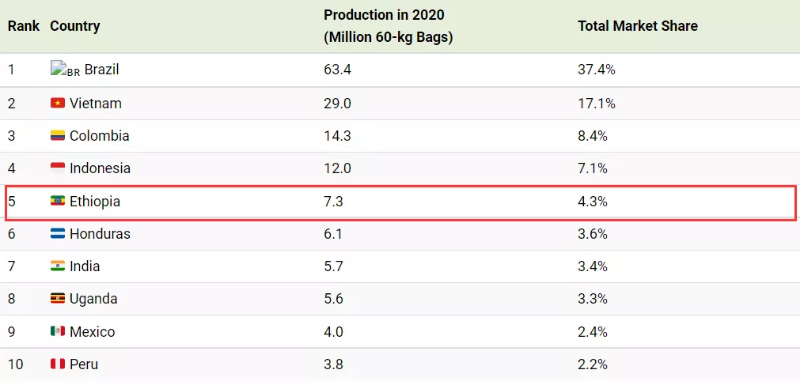Screen dimensions: 800x385
Task: Click the 7.1% market share cell
Action: tap(593, 168)
